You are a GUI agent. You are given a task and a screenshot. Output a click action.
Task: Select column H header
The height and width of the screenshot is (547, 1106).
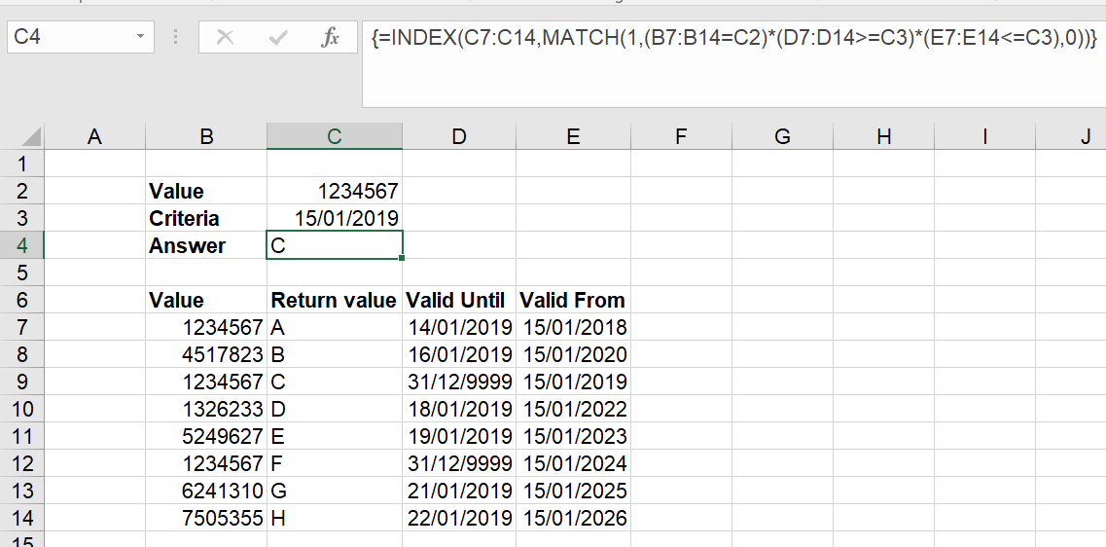click(x=883, y=136)
